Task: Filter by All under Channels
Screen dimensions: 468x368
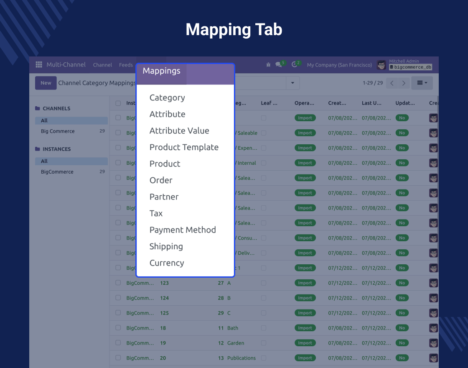Action: point(71,120)
